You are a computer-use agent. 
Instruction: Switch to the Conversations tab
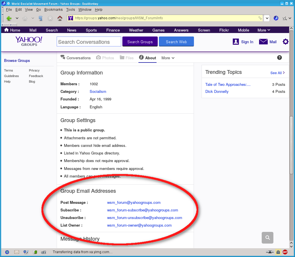point(78,58)
